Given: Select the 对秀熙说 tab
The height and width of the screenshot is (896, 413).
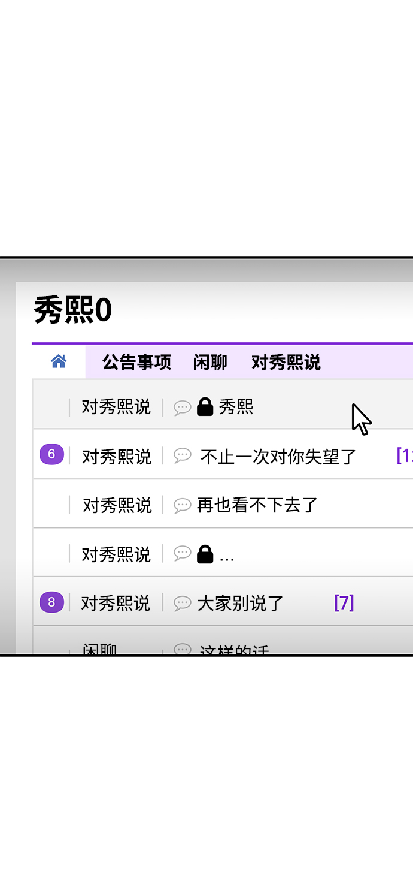Looking at the screenshot, I should point(286,362).
